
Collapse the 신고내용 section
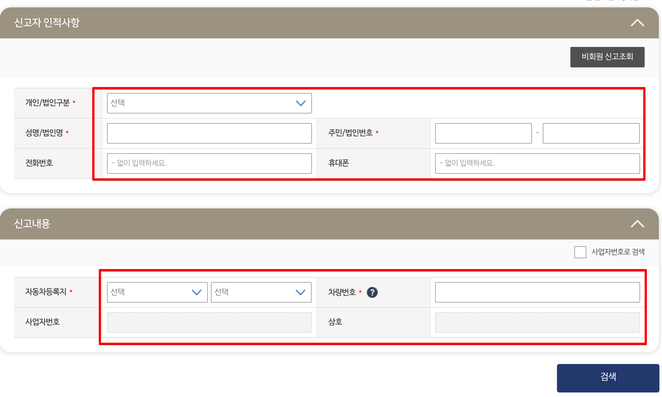pos(637,224)
